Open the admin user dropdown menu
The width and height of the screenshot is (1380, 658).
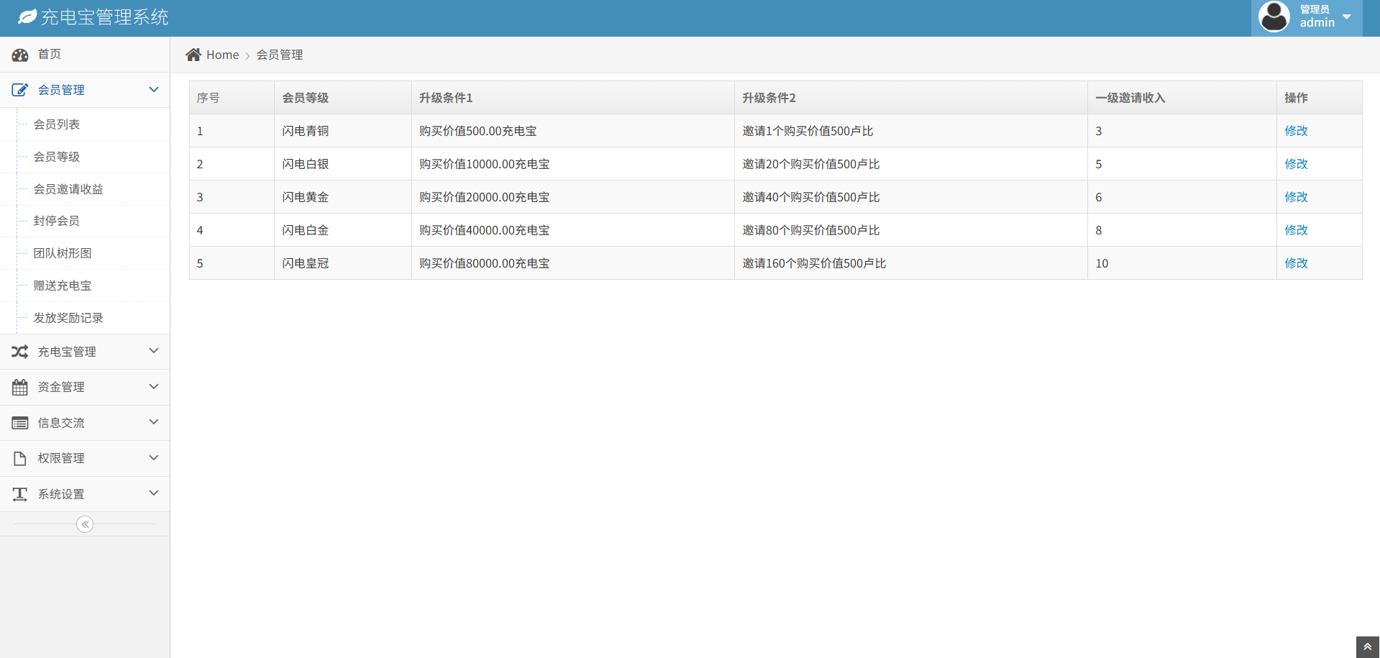(1307, 17)
